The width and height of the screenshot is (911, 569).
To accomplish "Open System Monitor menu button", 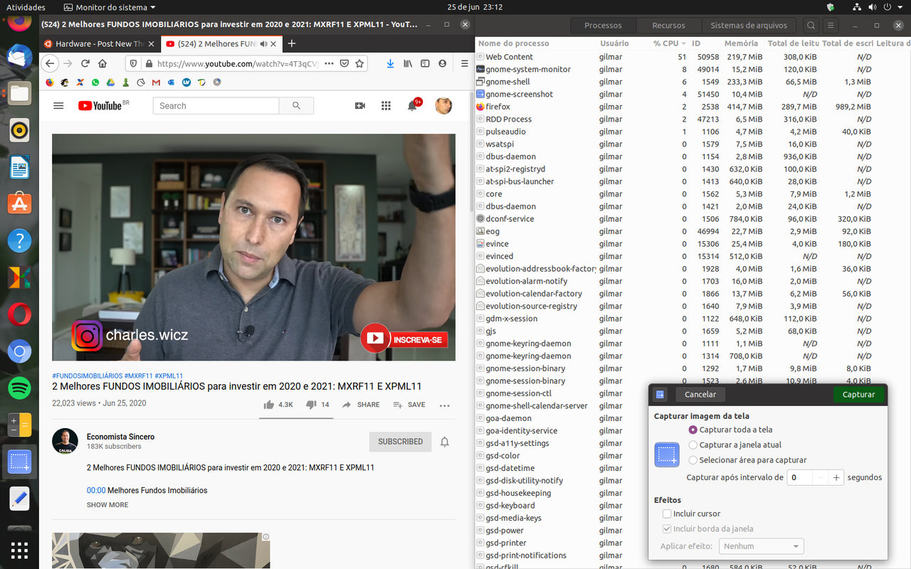I will [x=830, y=25].
